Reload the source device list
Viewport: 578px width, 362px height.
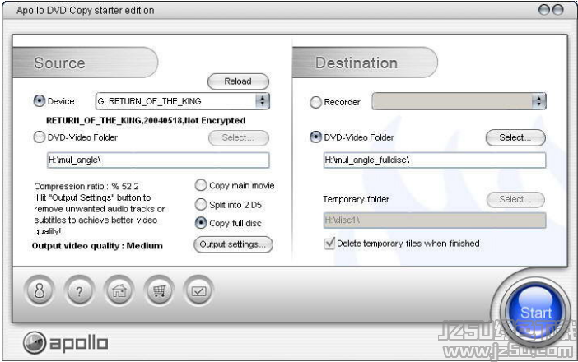coord(238,81)
